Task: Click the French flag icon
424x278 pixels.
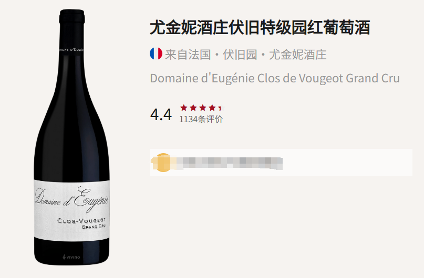Action: (156, 54)
